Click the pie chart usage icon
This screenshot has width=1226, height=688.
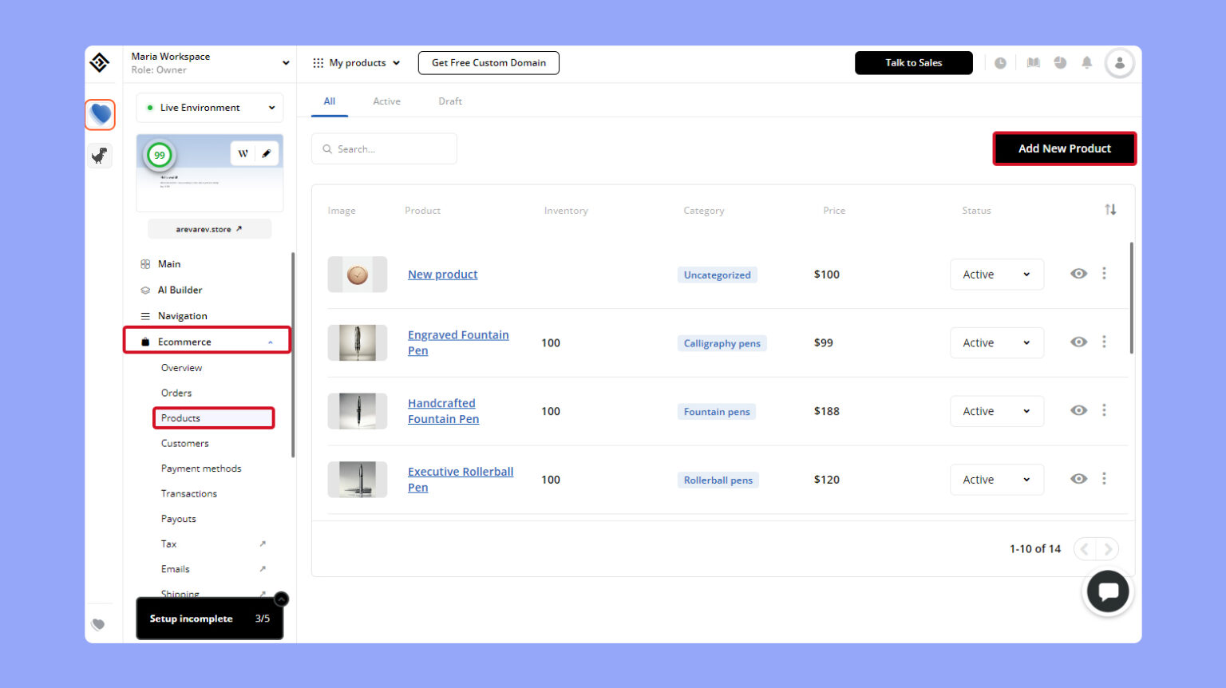(1060, 62)
